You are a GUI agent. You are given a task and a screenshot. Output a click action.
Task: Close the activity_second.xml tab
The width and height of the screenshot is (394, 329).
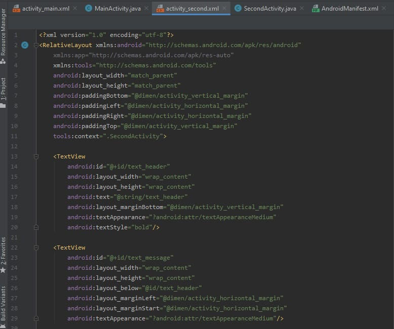tap(224, 9)
